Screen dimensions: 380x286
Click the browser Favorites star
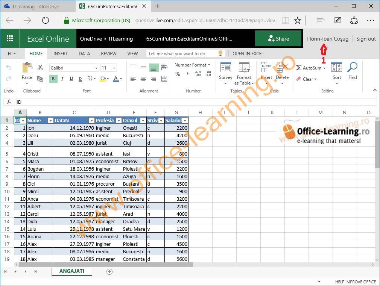pos(297,20)
